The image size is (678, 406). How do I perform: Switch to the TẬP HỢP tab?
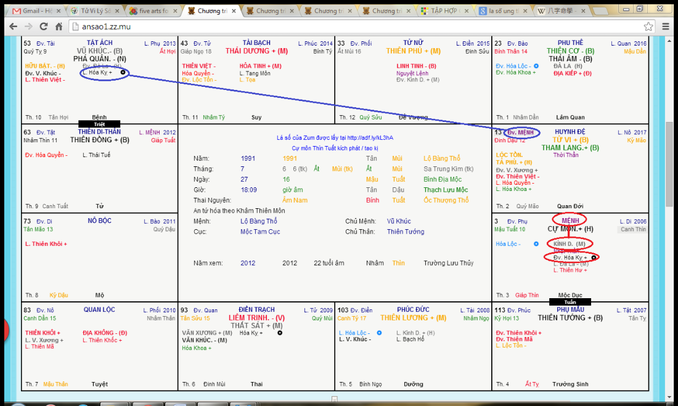(x=444, y=11)
